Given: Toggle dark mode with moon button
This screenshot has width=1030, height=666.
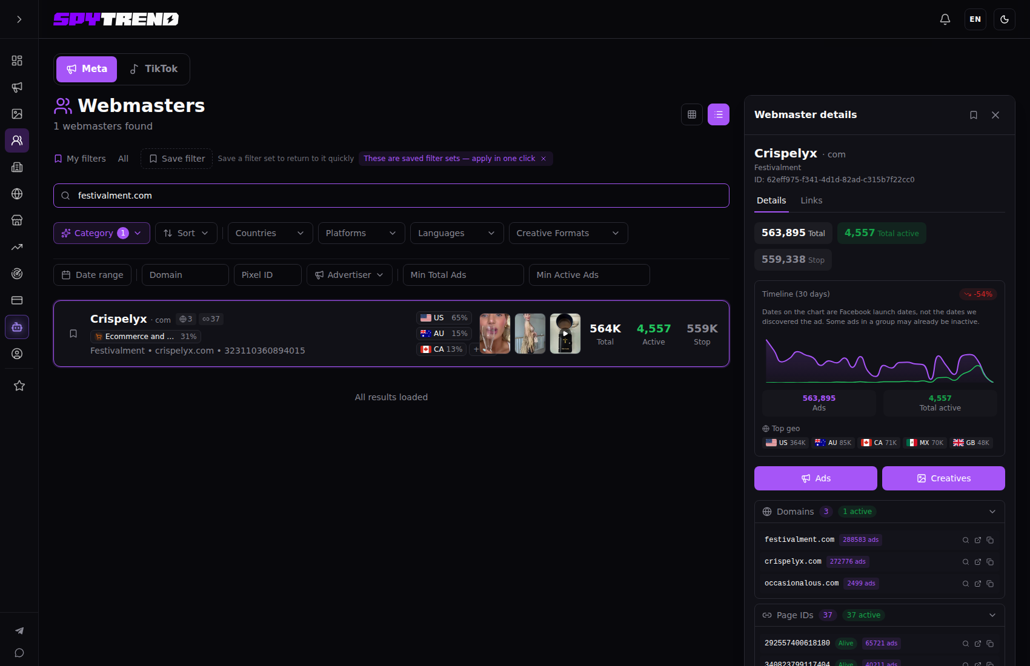Looking at the screenshot, I should click(1005, 19).
